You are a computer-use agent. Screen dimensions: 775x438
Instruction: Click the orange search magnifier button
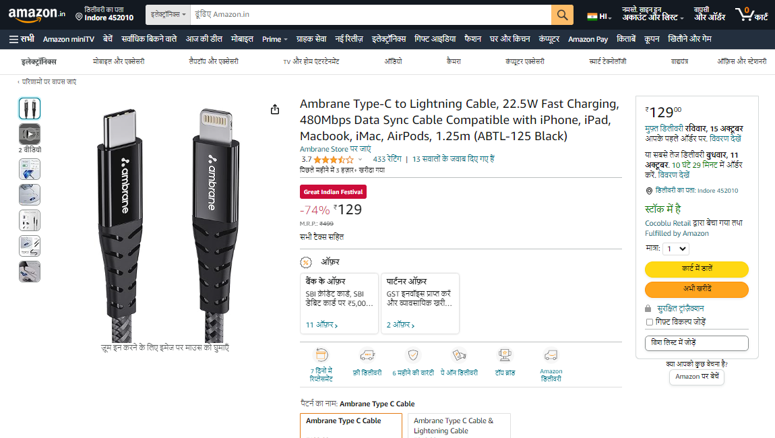562,15
